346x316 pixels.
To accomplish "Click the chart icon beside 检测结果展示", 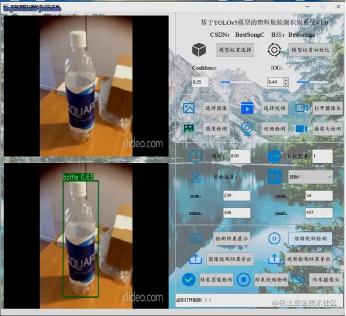I will point(195,239).
